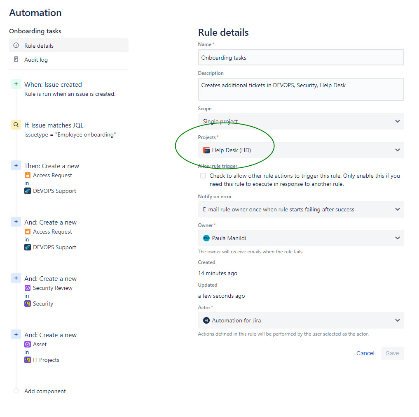
Task: Click the DEVOPS Support icon under And: Create a new
Action: (x=28, y=247)
